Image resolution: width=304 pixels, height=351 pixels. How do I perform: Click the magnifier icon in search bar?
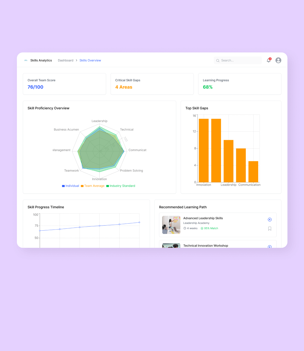(x=218, y=61)
